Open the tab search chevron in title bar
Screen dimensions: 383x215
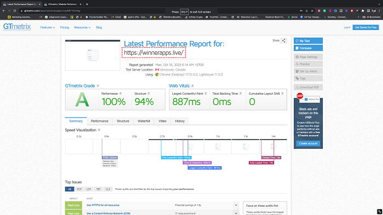(379, 4)
